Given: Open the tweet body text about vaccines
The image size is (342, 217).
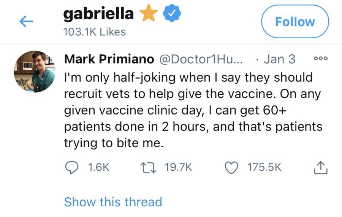Looking at the screenshot, I should coord(193,110).
